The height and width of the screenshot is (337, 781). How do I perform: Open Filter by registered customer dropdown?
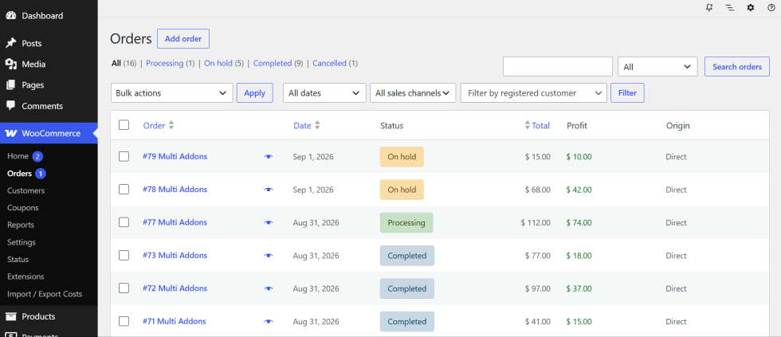(534, 93)
